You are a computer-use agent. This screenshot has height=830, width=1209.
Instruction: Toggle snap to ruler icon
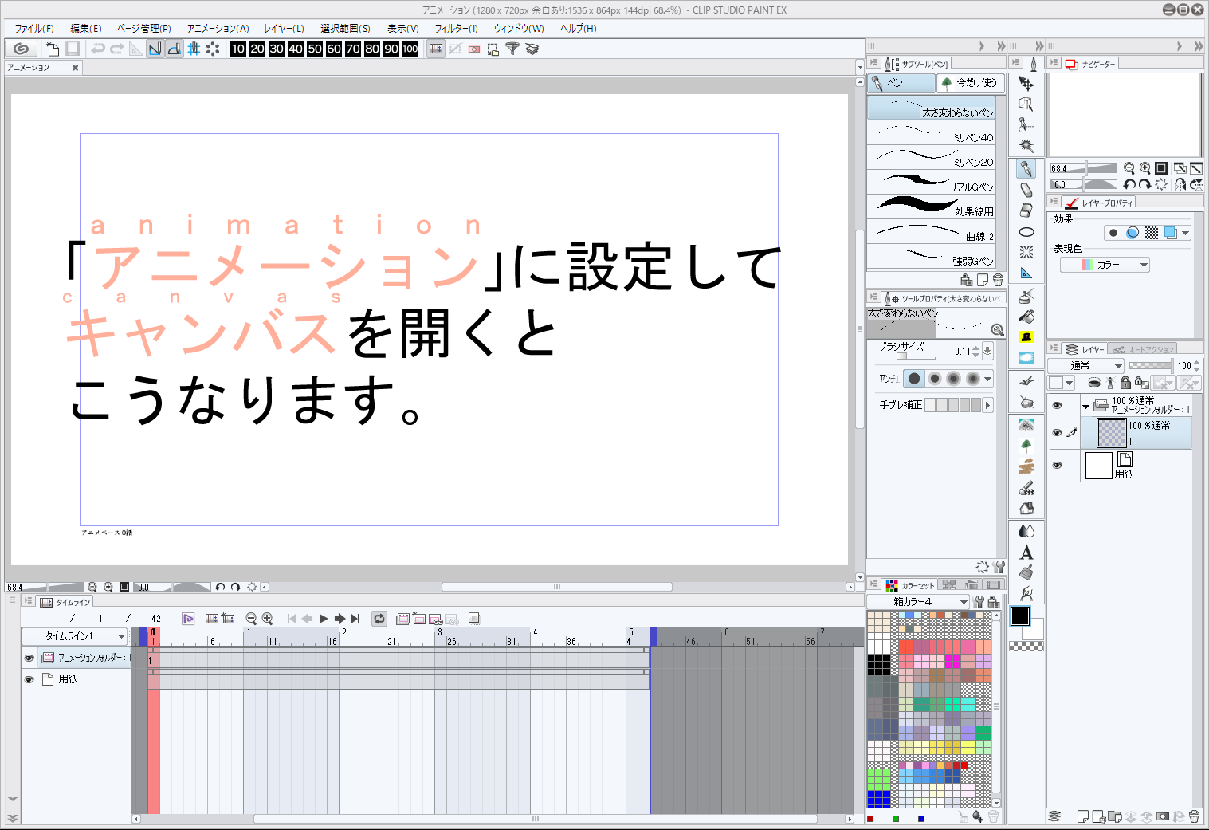click(x=155, y=49)
